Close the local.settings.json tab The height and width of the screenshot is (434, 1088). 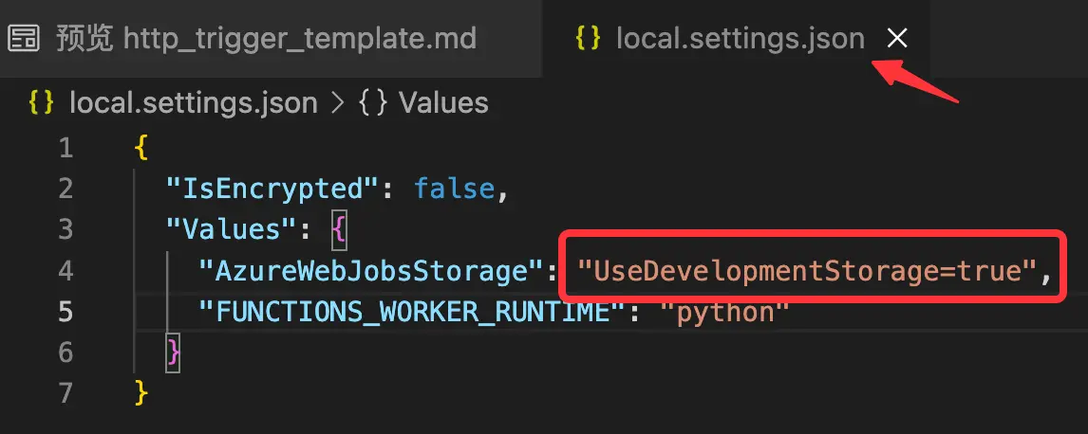[896, 38]
